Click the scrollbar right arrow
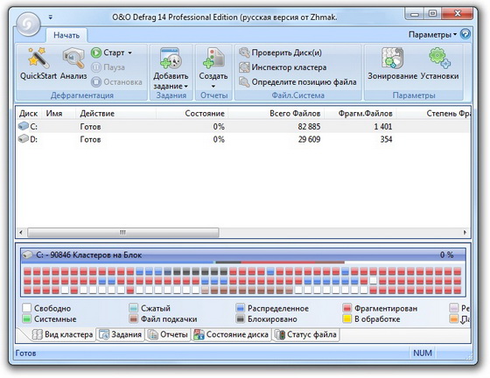The image size is (490, 378). (465, 233)
